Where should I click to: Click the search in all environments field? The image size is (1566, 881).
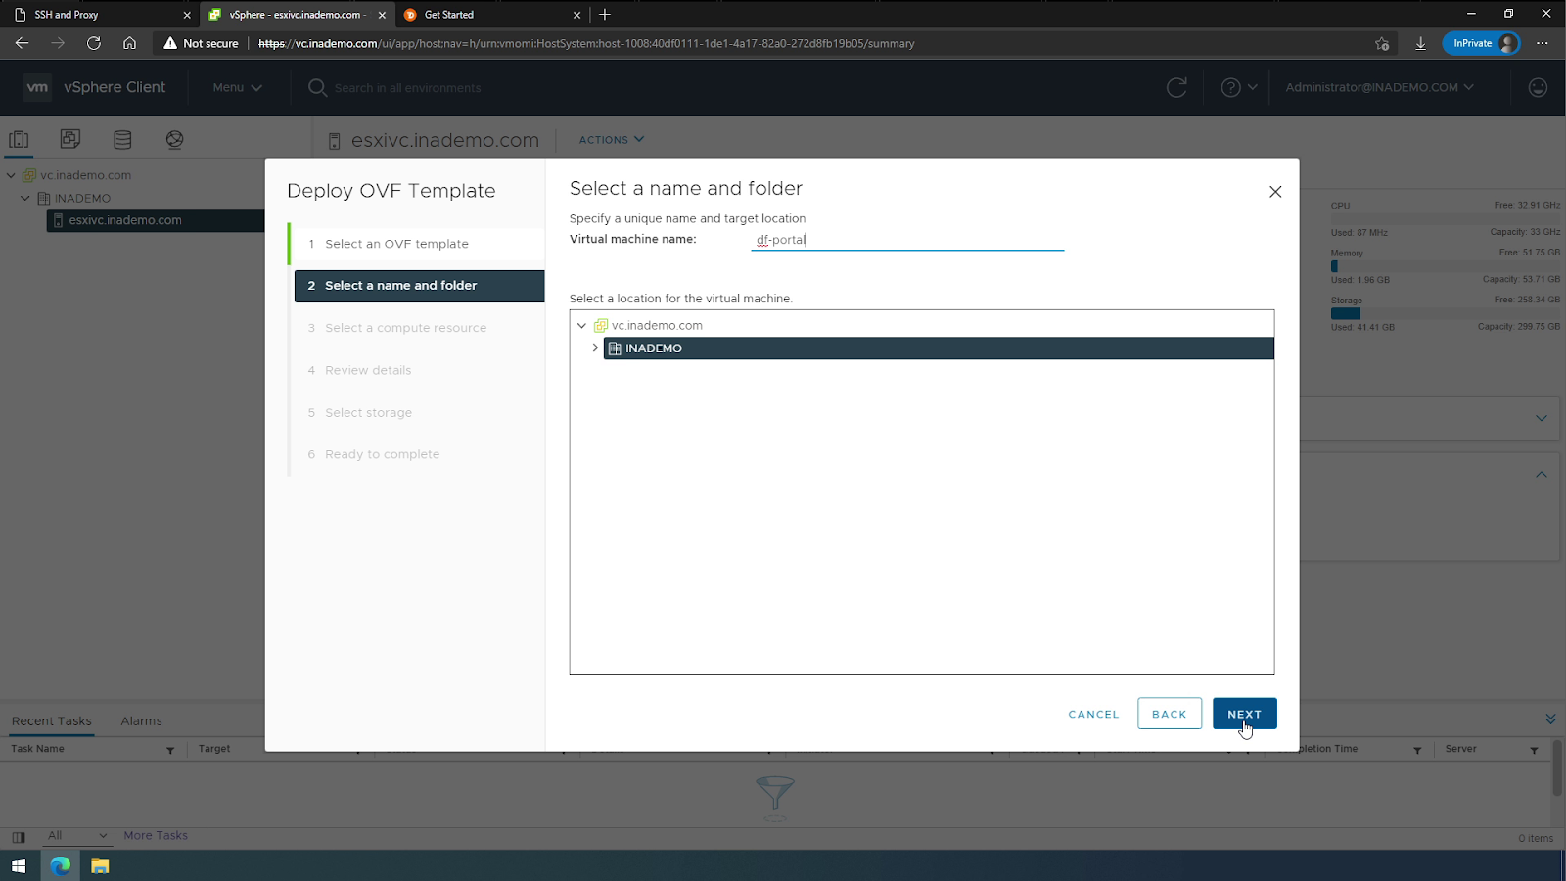[x=408, y=88]
